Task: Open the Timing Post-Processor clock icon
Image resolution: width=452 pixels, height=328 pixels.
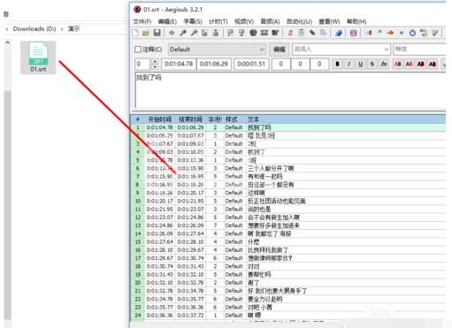Action: click(x=412, y=33)
